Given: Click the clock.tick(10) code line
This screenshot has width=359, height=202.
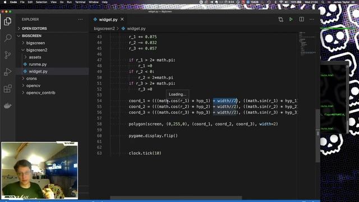Looking at the screenshot, I should pyautogui.click(x=145, y=153).
